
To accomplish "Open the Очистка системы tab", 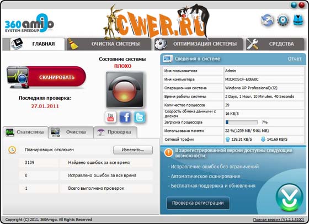I will pos(109,44).
